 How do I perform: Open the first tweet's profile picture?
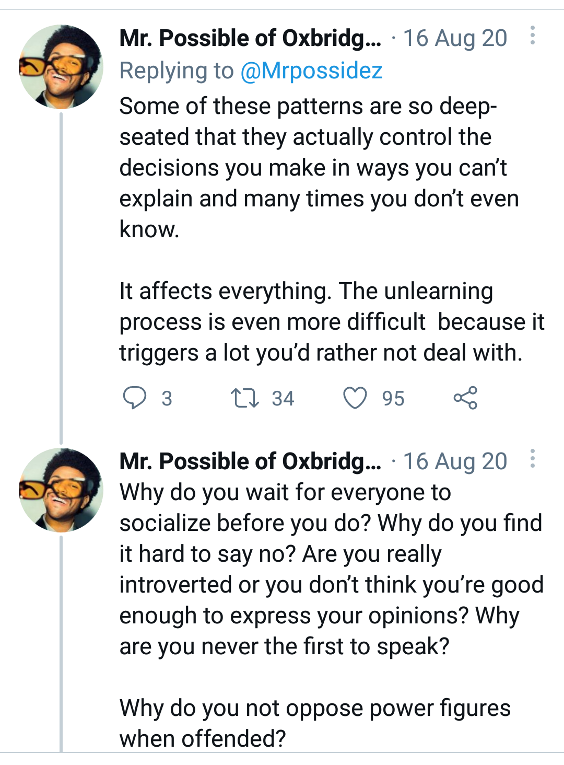[x=61, y=67]
